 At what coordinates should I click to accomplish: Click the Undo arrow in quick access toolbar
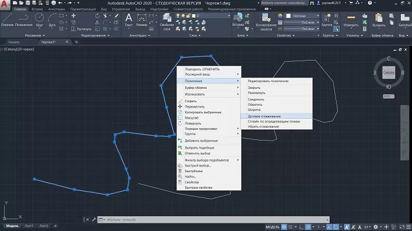point(60,3)
